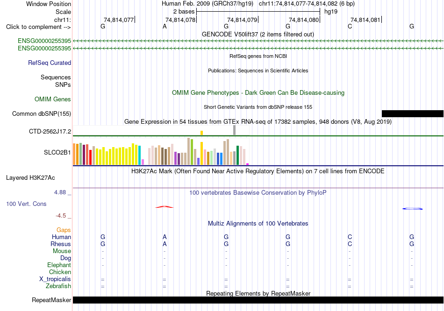Image resolution: width=444 pixels, height=311 pixels.
Task: Click the SLCO2B1 gene label
Action: pyautogui.click(x=57, y=153)
